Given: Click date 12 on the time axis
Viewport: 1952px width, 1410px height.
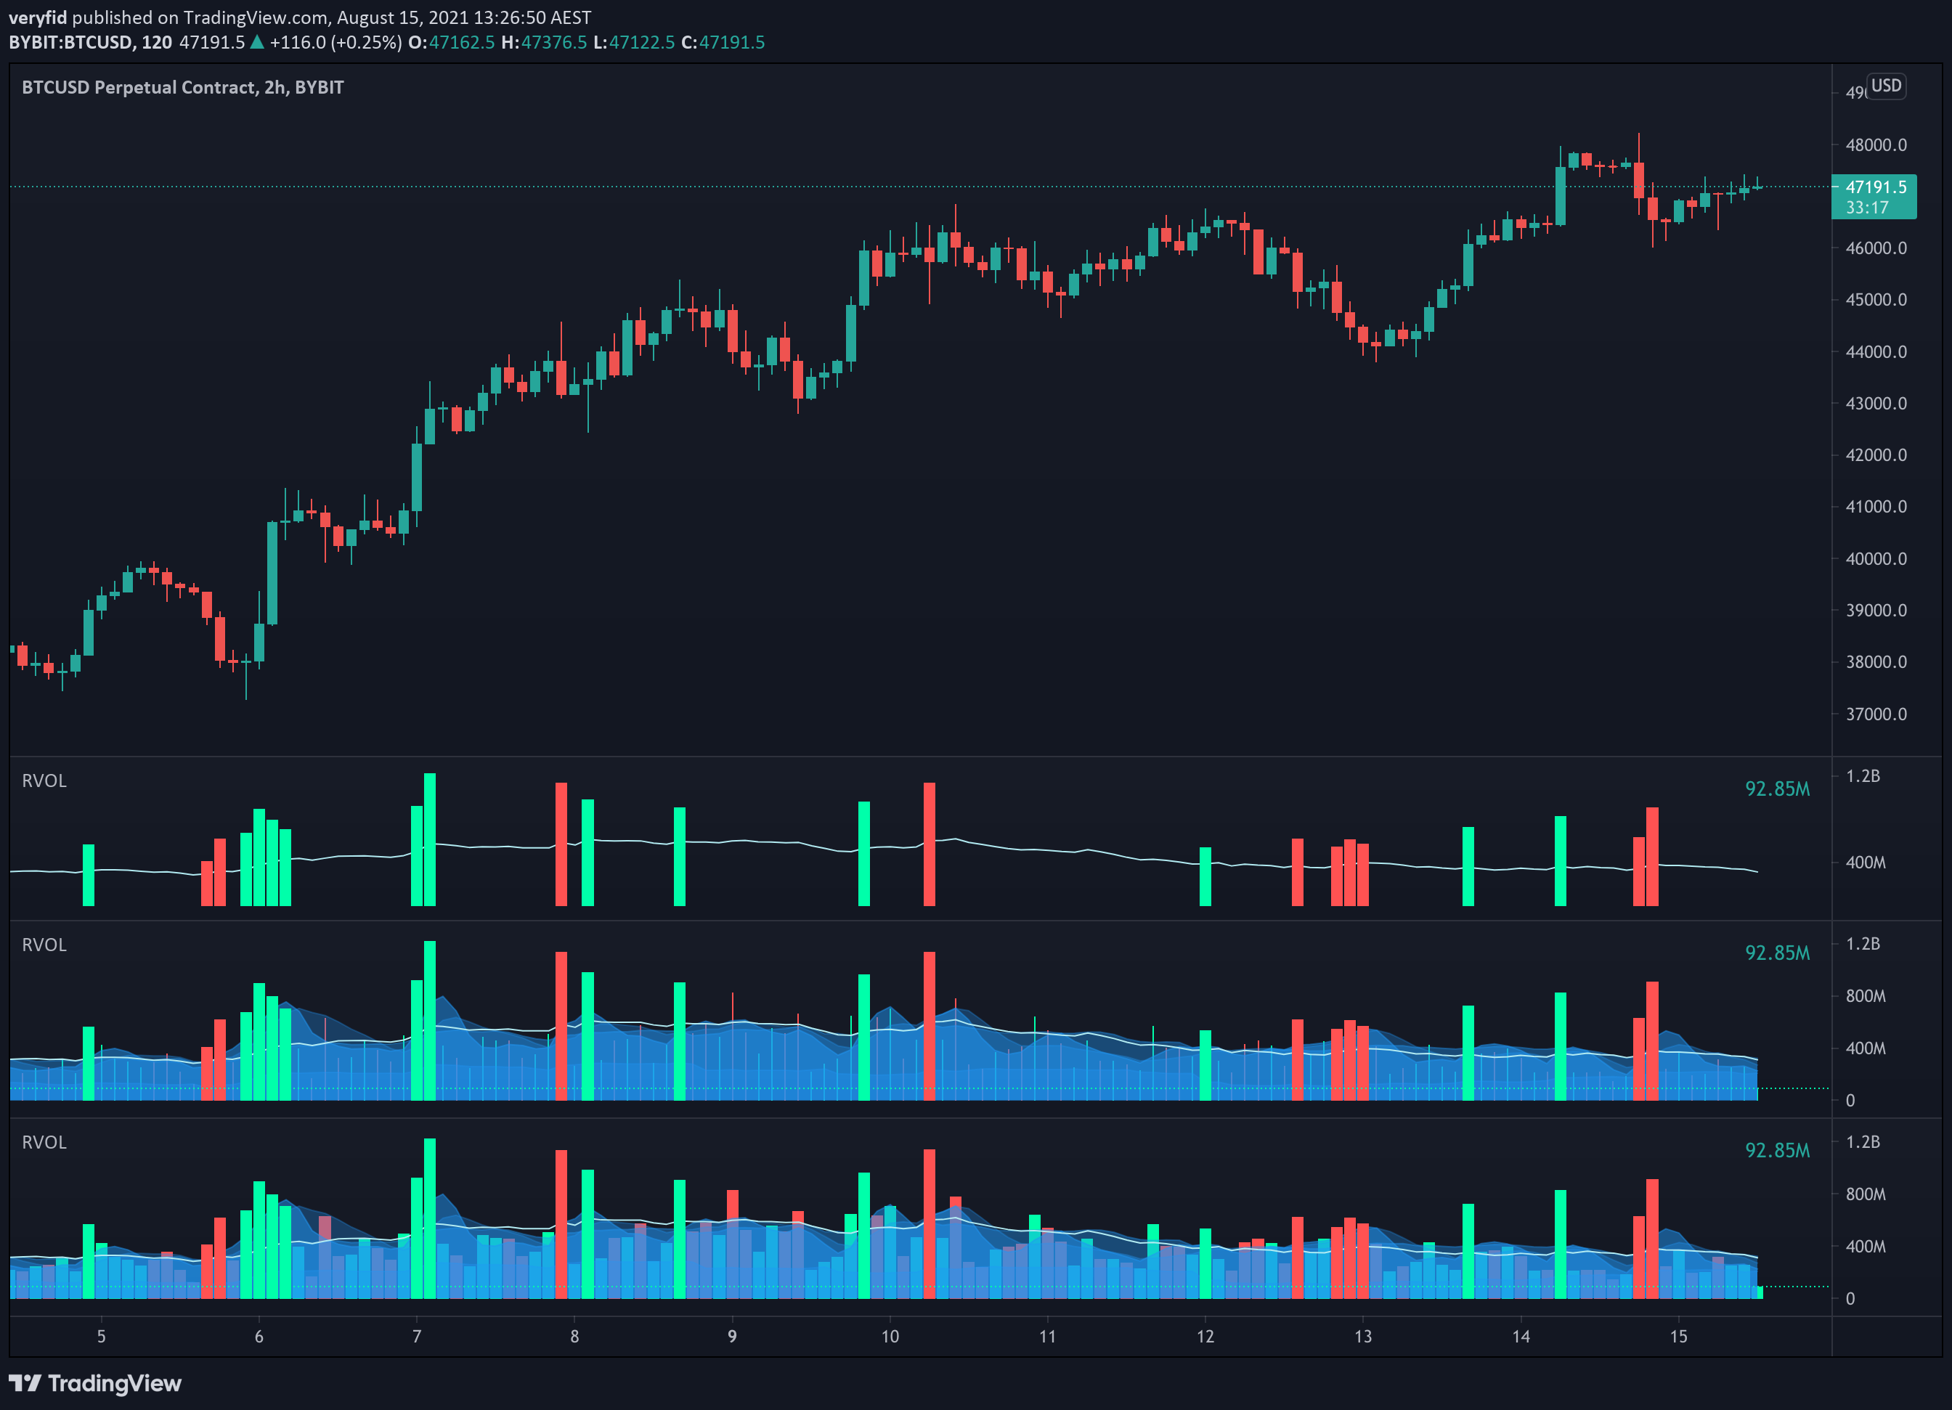Looking at the screenshot, I should click(x=1205, y=1336).
